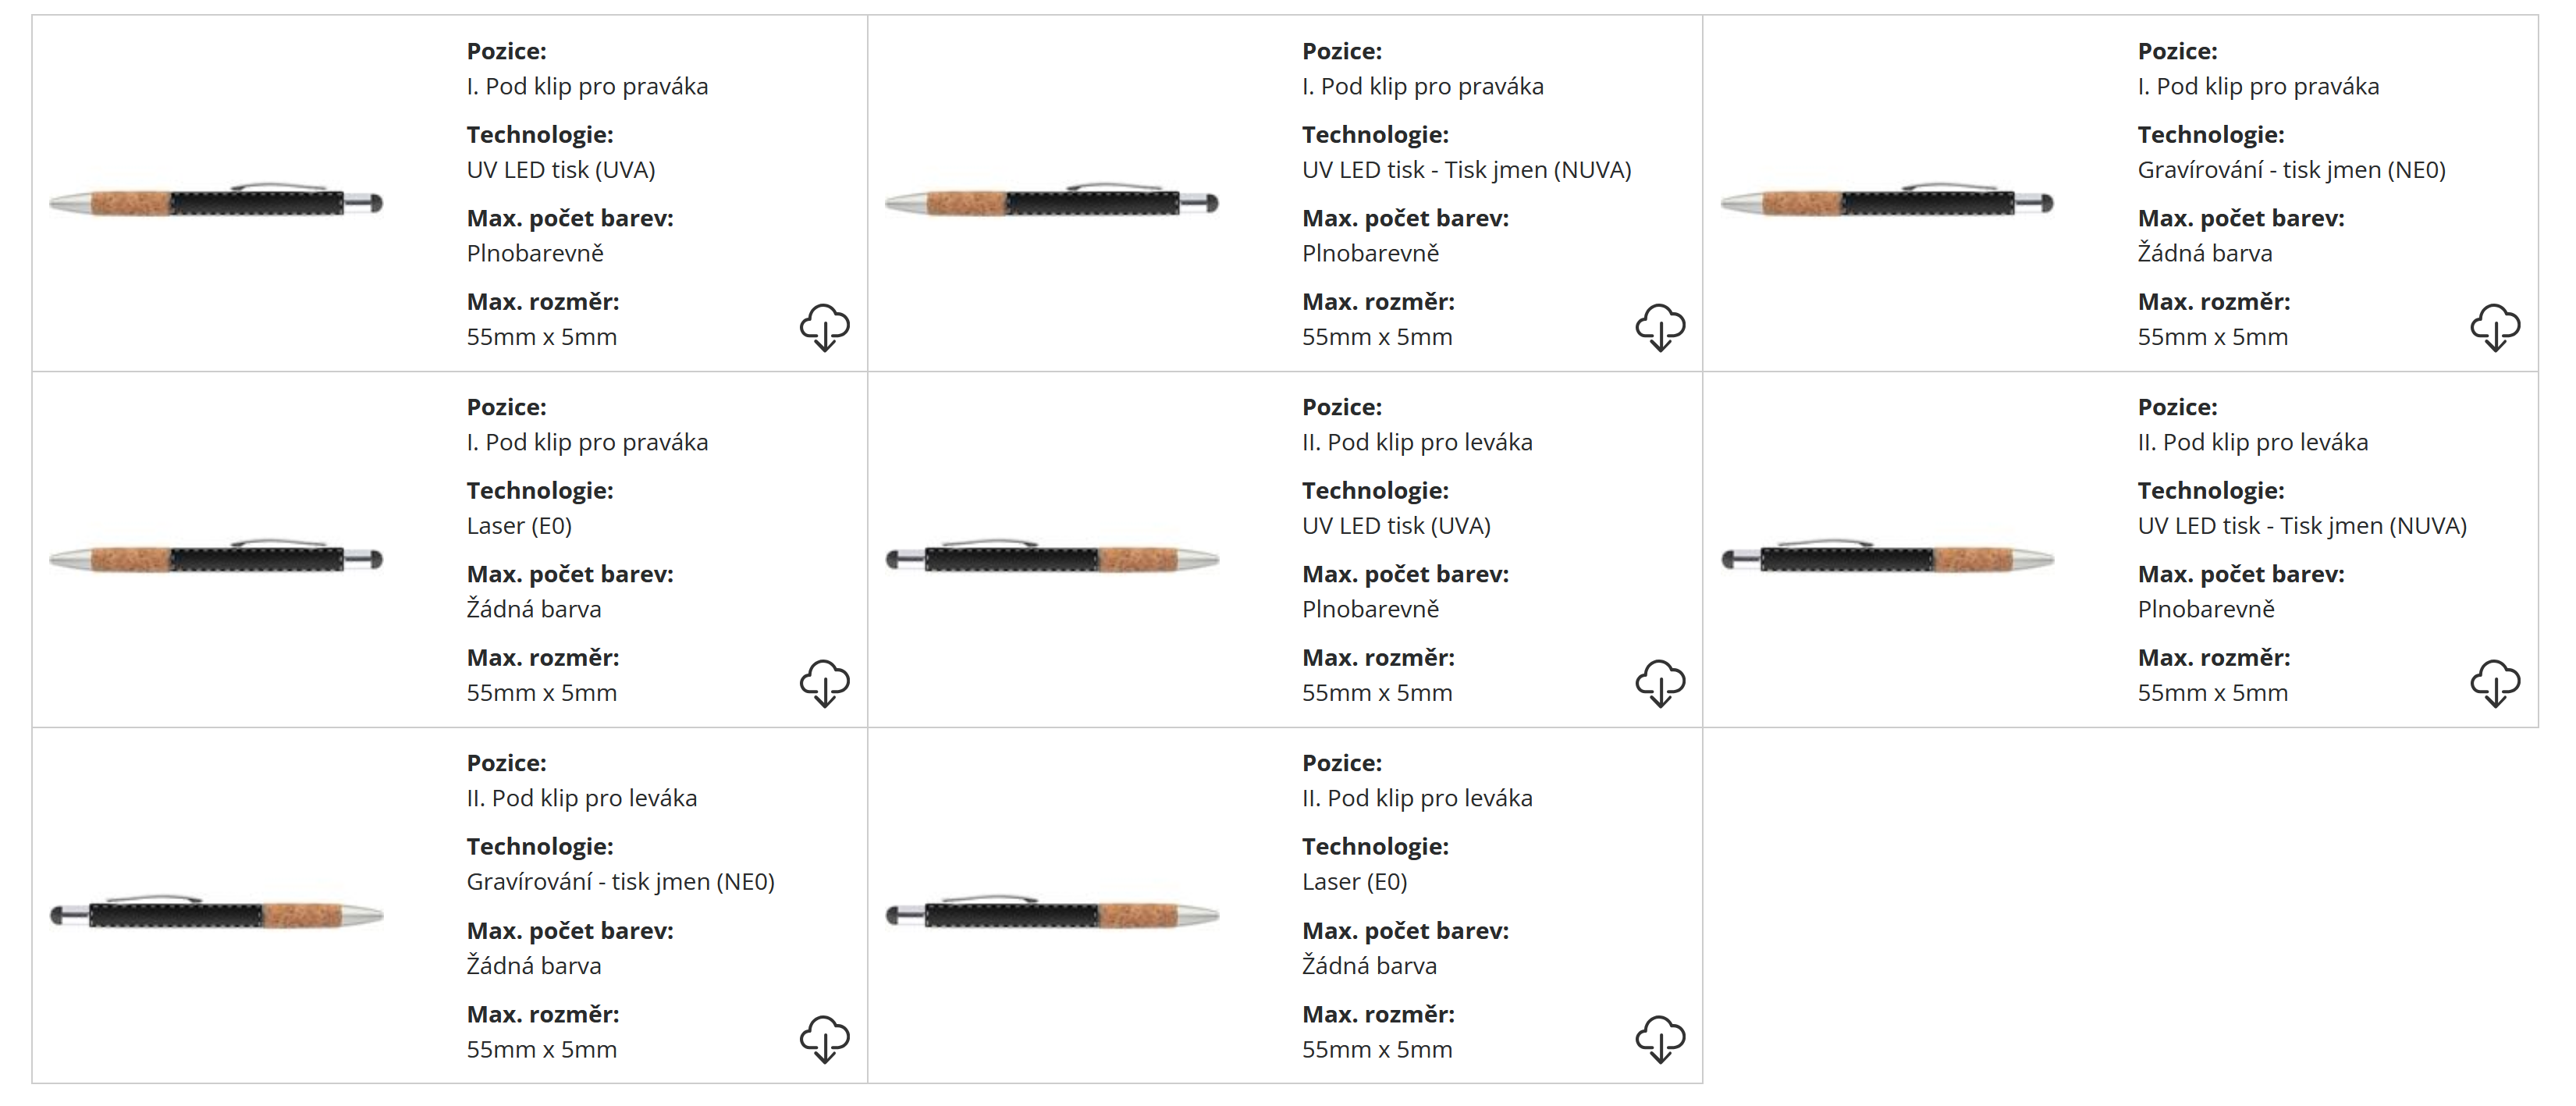Open pen image for praváka Laser (E0)
This screenshot has width=2576, height=1106.
pyautogui.click(x=216, y=558)
